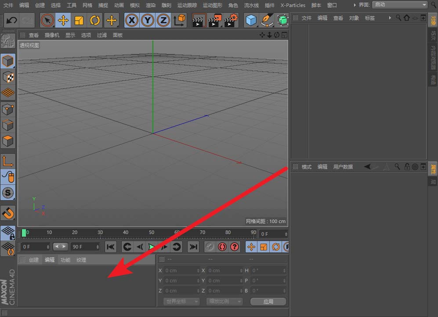
Task: Toggle the Autokeying button
Action: 222,247
